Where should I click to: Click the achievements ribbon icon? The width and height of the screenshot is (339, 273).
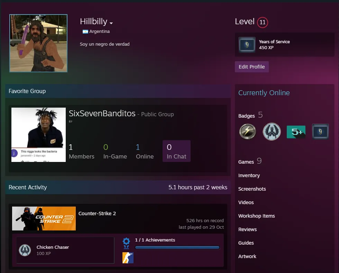click(x=126, y=243)
